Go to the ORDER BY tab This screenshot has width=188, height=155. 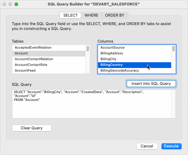coord(115,15)
